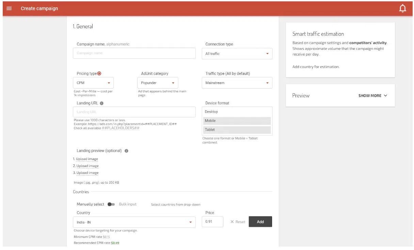The image size is (414, 250).
Task: Toggle Manually select / Bulk input switch
Action: click(111, 204)
